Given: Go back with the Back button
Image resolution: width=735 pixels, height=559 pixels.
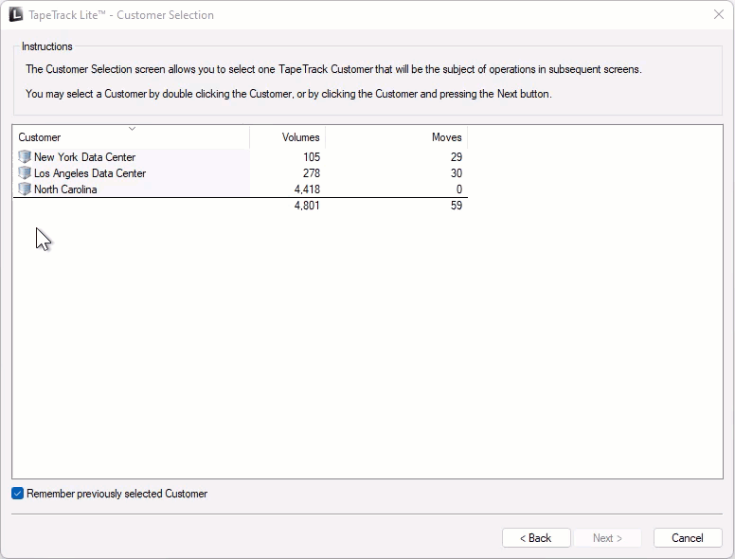Looking at the screenshot, I should (536, 538).
